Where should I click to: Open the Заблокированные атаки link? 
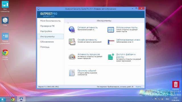point(128,40)
